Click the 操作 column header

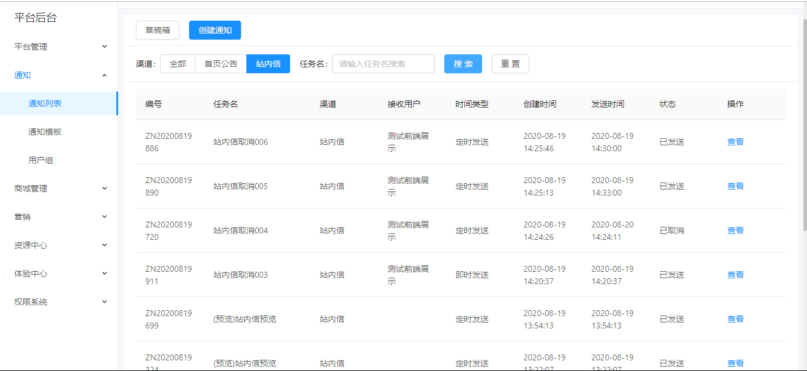coord(736,104)
